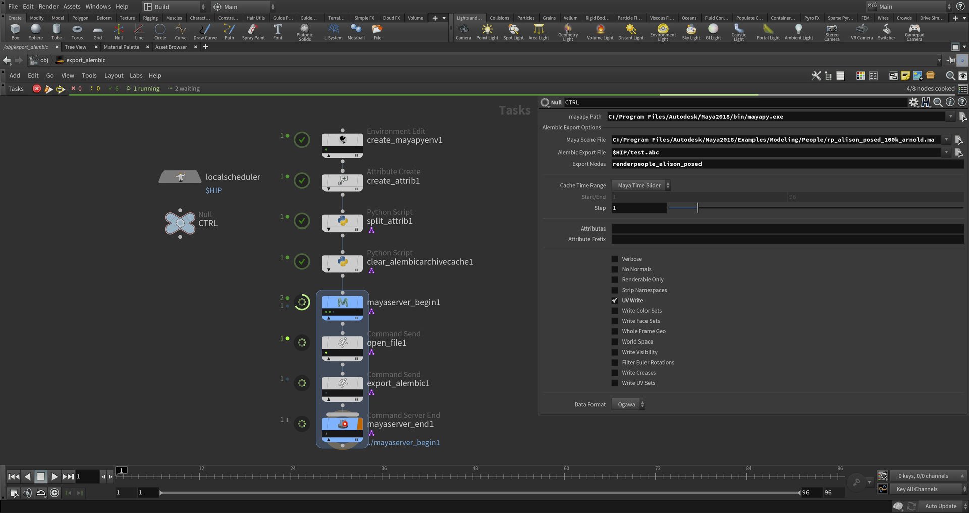This screenshot has height=513, width=969.
Task: Open the network Layout menu
Action: pos(114,76)
